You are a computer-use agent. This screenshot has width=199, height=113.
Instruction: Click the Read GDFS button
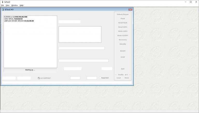point(123,27)
